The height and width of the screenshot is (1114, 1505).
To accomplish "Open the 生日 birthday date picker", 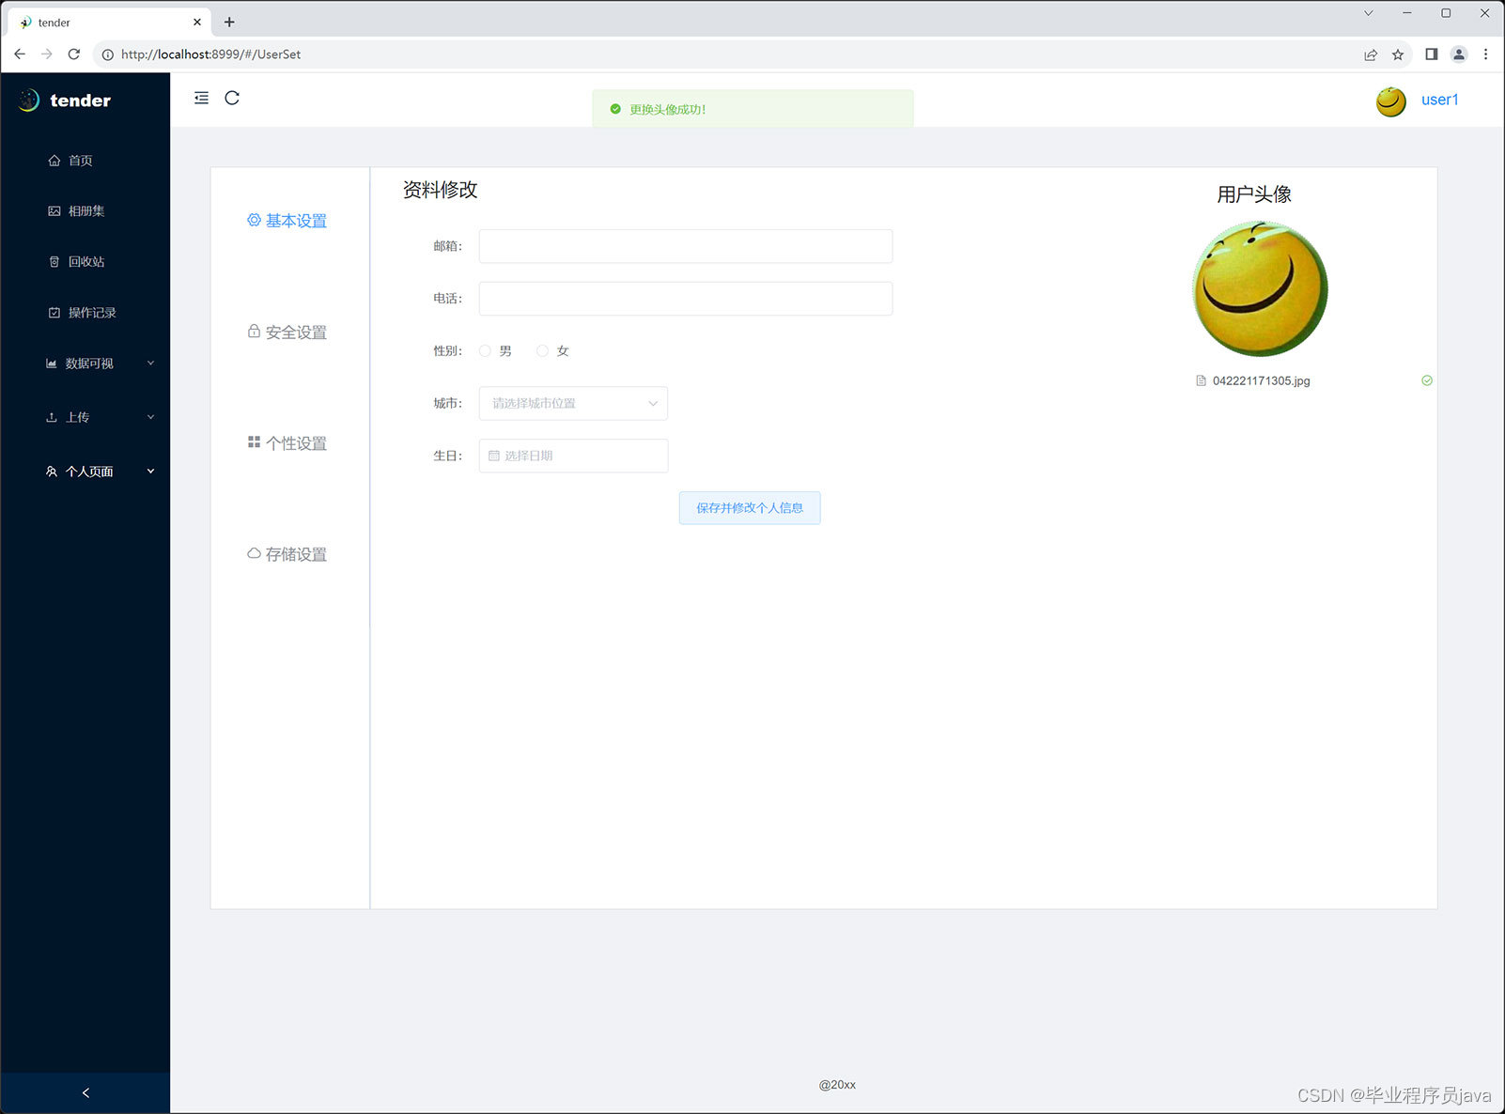I will [573, 456].
